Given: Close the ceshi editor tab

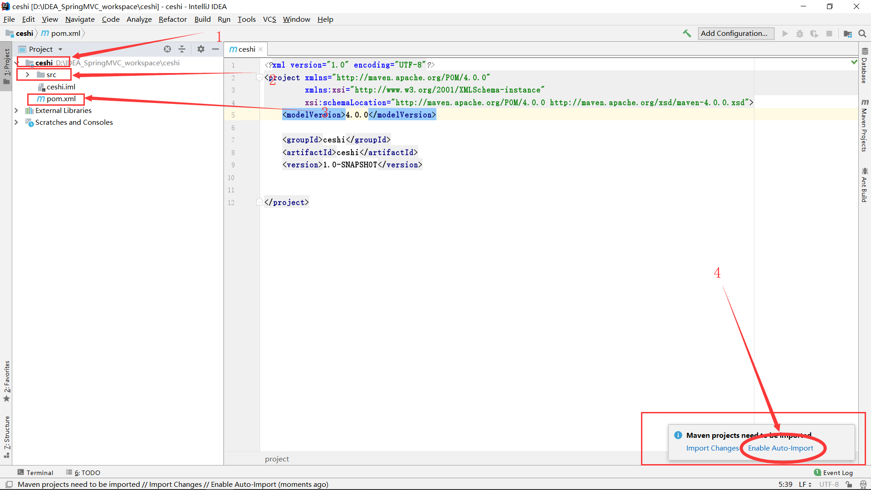Looking at the screenshot, I should pos(261,49).
